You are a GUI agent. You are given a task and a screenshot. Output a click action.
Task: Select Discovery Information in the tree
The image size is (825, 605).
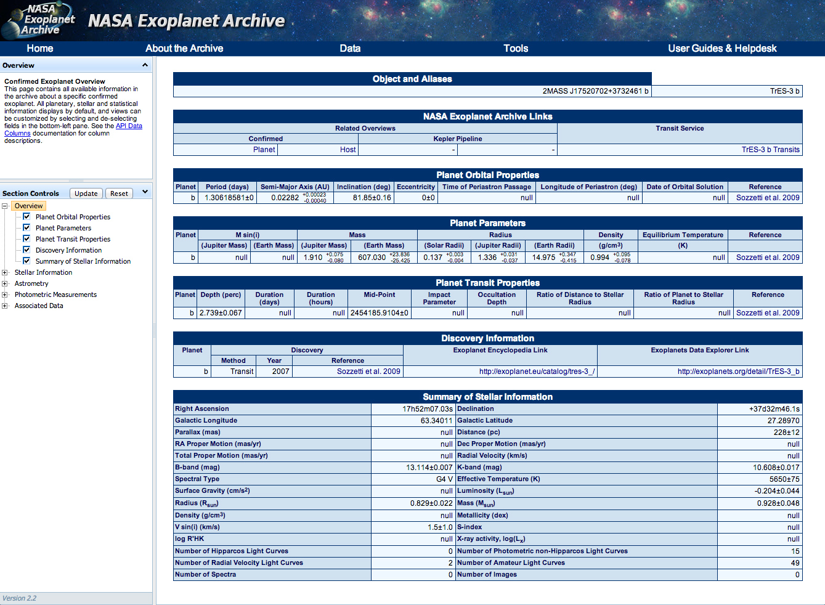pos(68,250)
